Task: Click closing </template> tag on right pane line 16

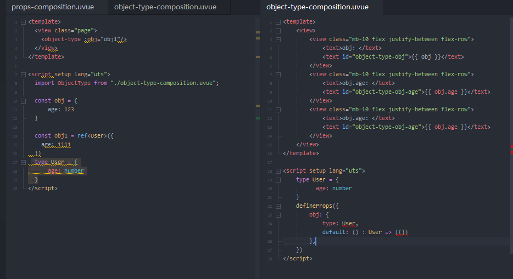Action: tap(301, 153)
